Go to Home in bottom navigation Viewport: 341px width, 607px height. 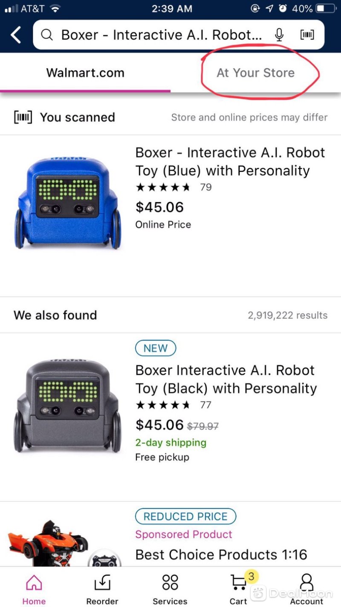(34, 589)
